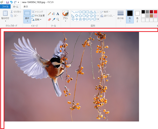Select the right arrow shape
Screen dimensions: 158x129
pyautogui.click(x=88, y=16)
